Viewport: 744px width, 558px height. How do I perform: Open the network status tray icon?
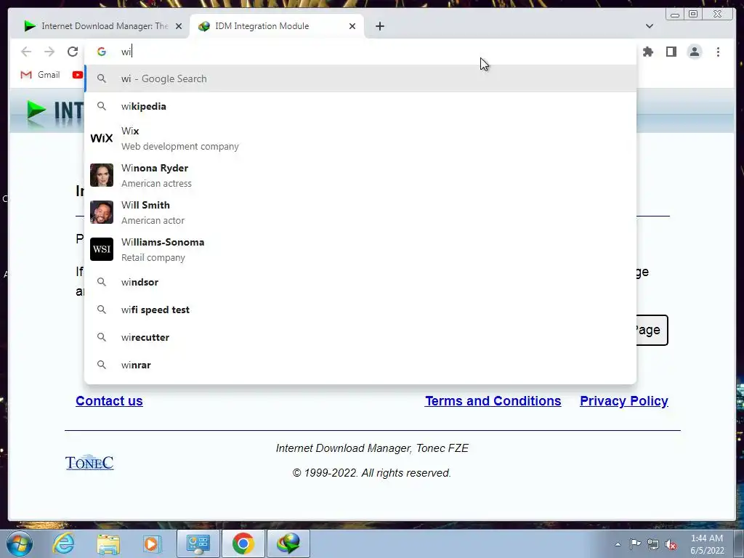coord(653,544)
